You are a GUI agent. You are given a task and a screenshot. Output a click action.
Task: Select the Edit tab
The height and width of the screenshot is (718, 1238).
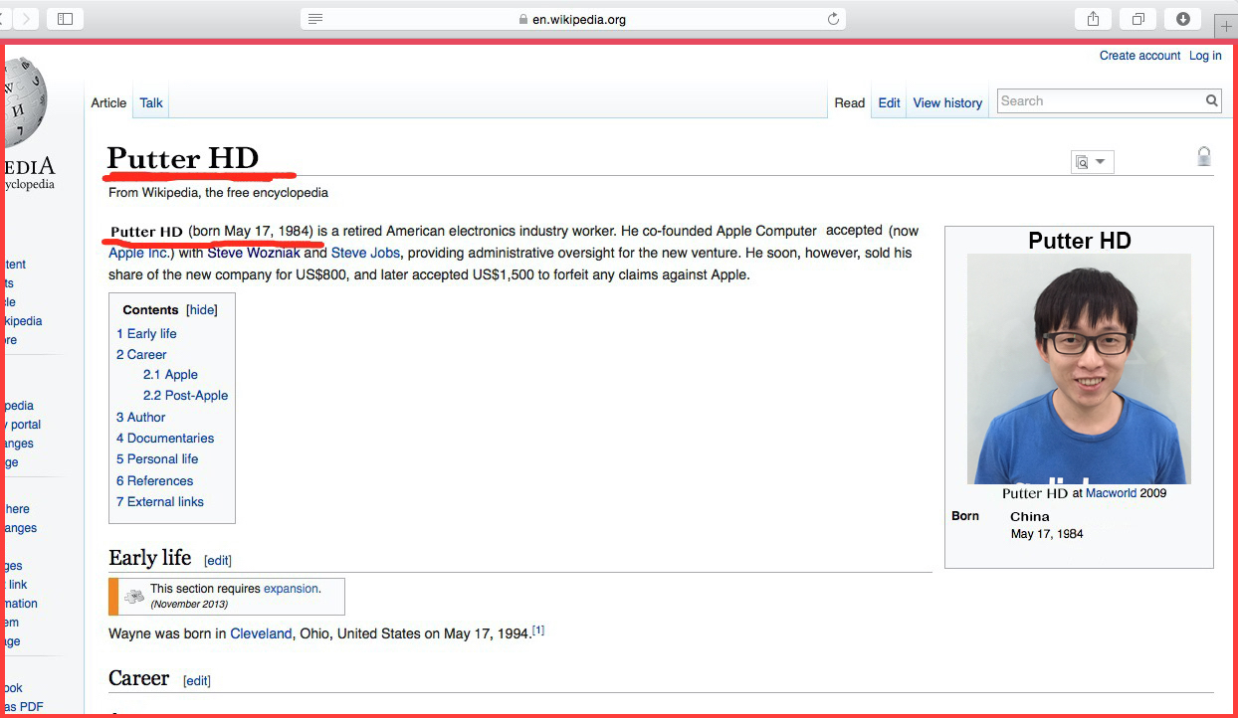click(889, 102)
